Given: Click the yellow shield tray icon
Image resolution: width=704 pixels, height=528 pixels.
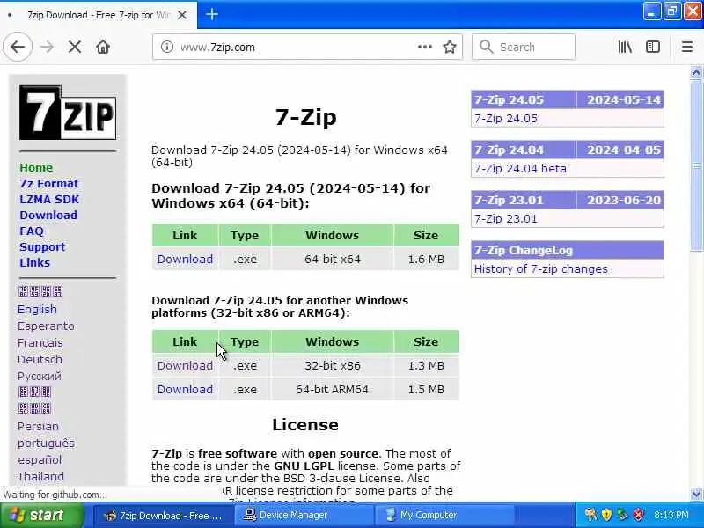Looking at the screenshot, I should coord(606,515).
